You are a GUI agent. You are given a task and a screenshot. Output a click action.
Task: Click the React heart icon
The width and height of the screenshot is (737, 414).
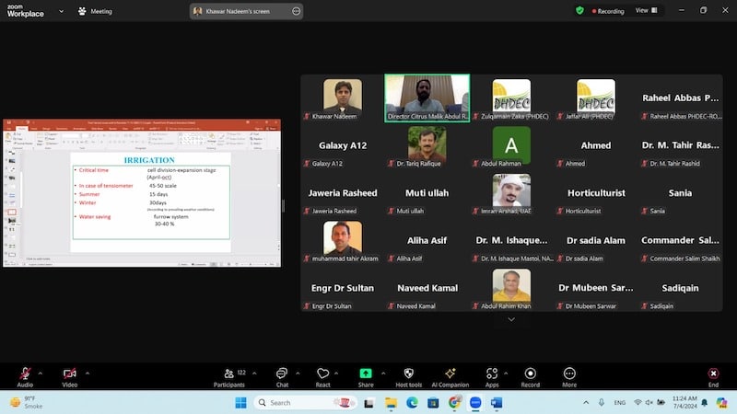(322, 376)
